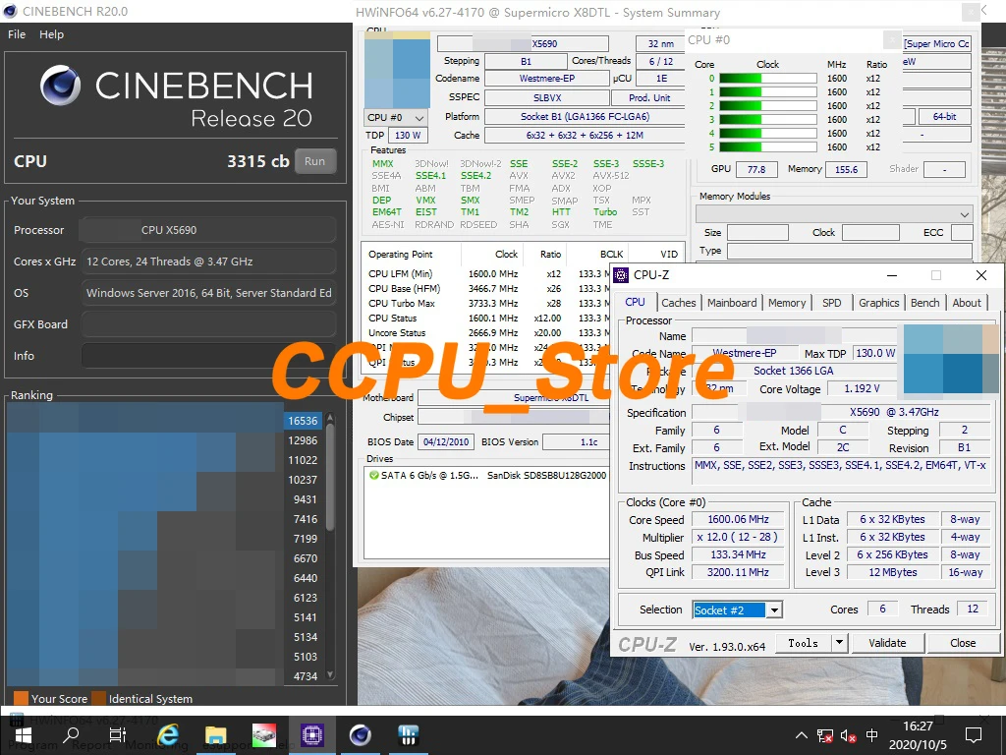Open Task View on the taskbar

pyautogui.click(x=118, y=735)
